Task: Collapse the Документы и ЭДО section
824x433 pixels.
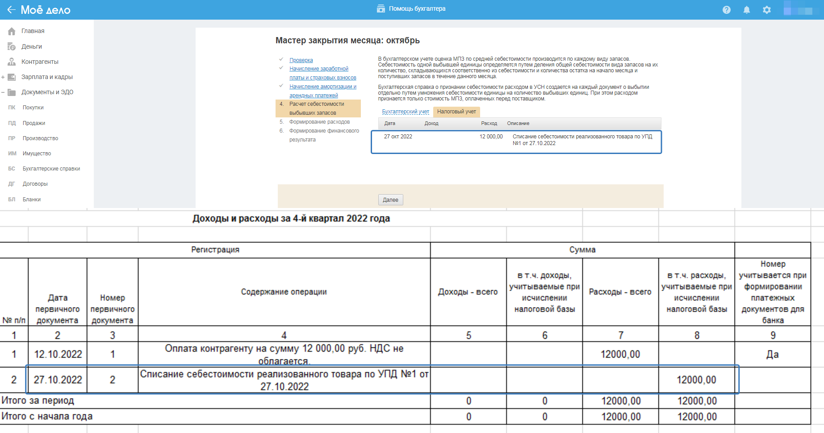Action: point(3,92)
